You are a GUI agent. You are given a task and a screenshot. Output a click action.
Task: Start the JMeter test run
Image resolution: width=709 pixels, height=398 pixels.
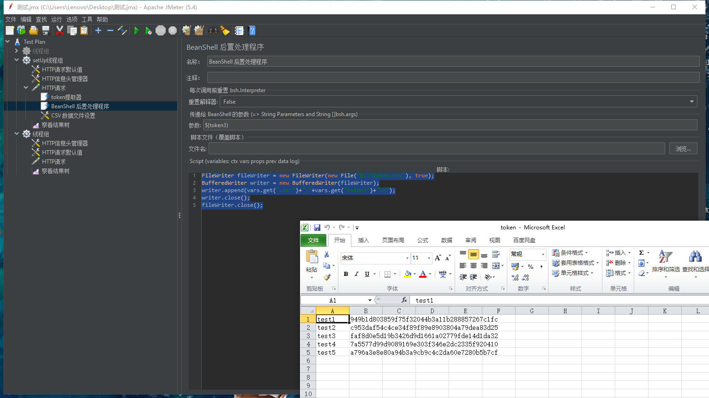[136, 30]
